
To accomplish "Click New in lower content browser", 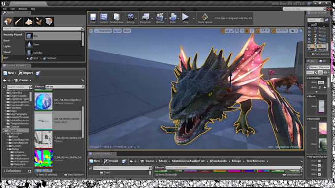I will coord(95,161).
